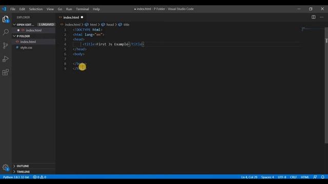Change HTML language mode

pyautogui.click(x=305, y=177)
